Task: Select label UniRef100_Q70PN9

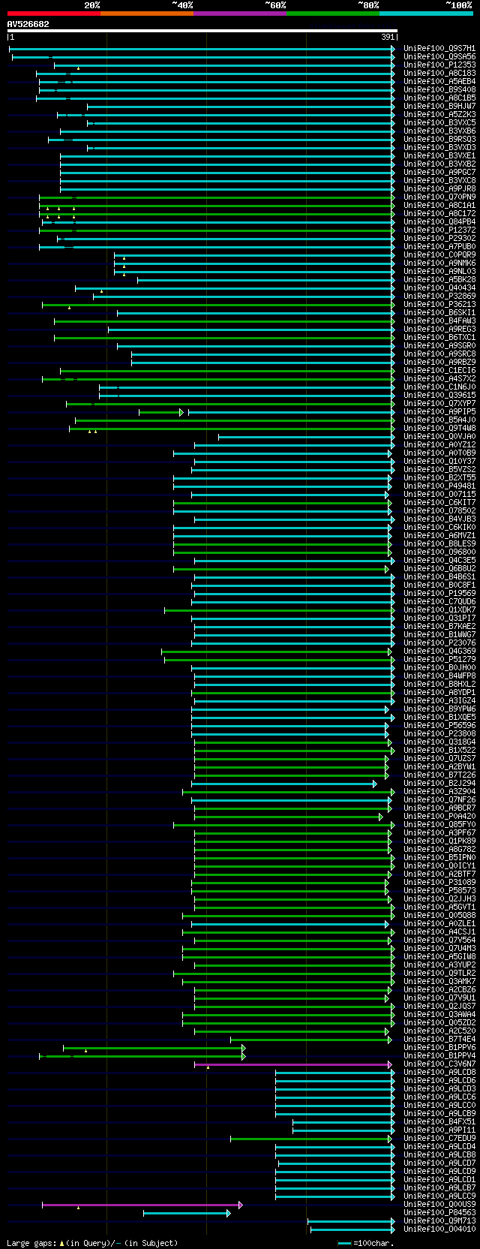Action: pos(439,197)
